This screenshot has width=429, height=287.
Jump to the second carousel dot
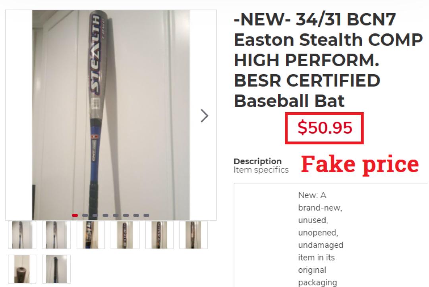point(85,216)
